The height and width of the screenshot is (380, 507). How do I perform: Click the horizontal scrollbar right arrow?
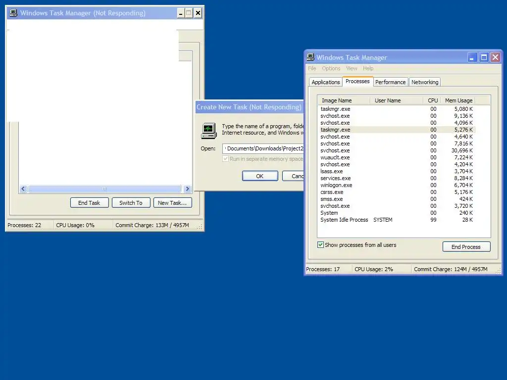(x=187, y=189)
